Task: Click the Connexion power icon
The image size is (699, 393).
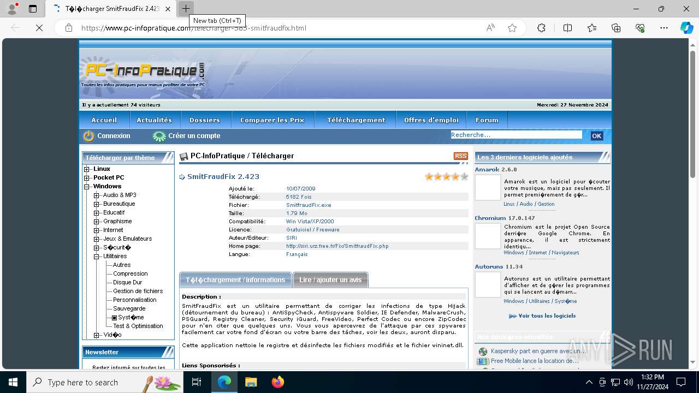Action: click(x=88, y=136)
